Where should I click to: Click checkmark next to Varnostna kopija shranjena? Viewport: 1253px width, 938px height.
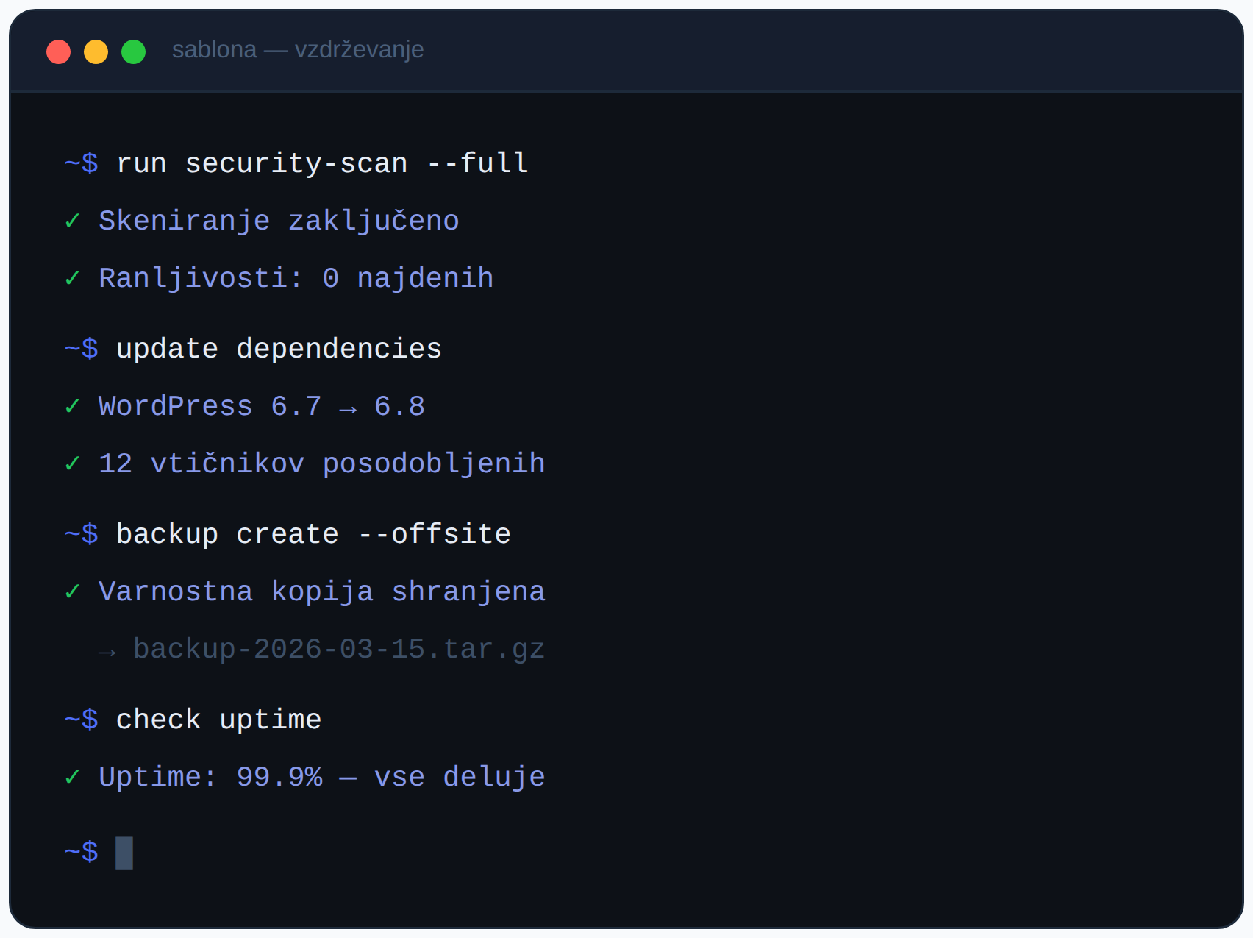click(72, 591)
